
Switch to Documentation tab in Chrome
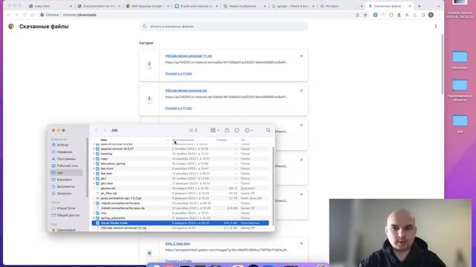[99, 6]
